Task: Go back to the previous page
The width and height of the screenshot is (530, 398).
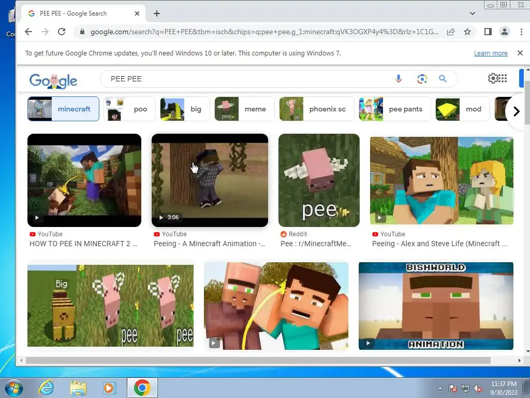Action: 28,32
